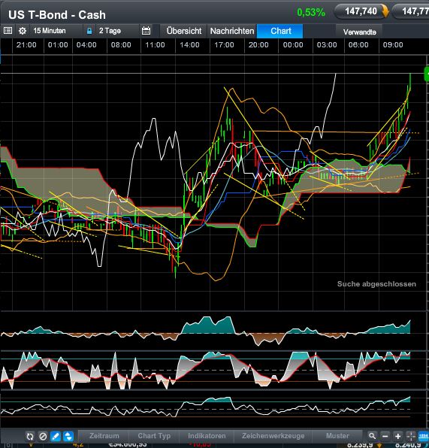Switch to the Nachrichten tab
This screenshot has width=429, height=448.
[232, 31]
